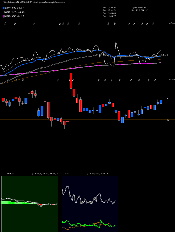Click the MACD (12,26,9) values text
175x232 pixels.
(x=47, y=174)
